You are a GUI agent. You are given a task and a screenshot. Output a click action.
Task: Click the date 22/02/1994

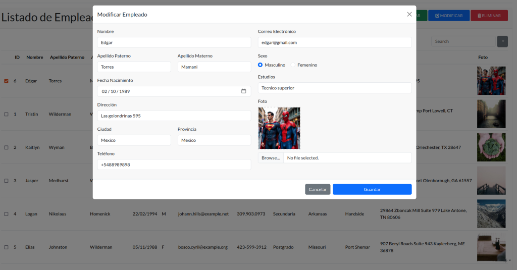(145, 214)
